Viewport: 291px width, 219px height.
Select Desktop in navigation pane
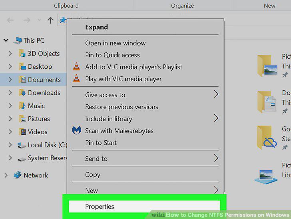pyautogui.click(x=40, y=66)
